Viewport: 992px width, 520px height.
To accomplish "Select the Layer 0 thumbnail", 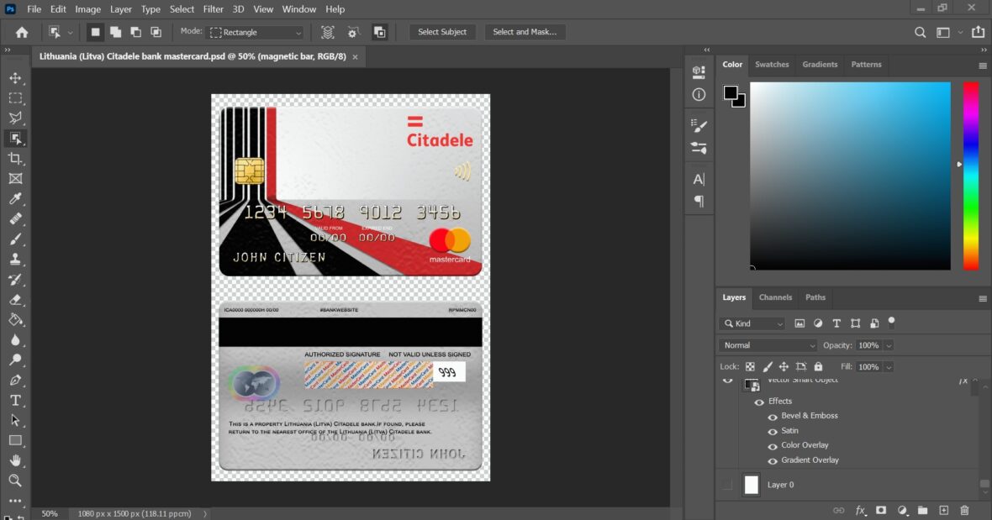I will click(751, 485).
